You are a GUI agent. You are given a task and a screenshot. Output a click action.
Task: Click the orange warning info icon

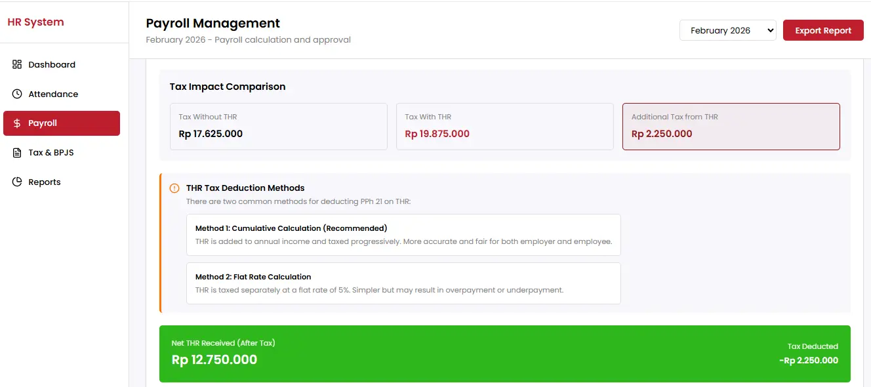tap(174, 188)
